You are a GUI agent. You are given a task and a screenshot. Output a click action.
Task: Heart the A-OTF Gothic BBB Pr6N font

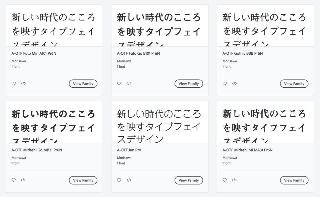pyautogui.click(x=225, y=83)
